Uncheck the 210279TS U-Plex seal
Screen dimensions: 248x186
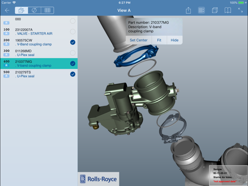click(73, 74)
